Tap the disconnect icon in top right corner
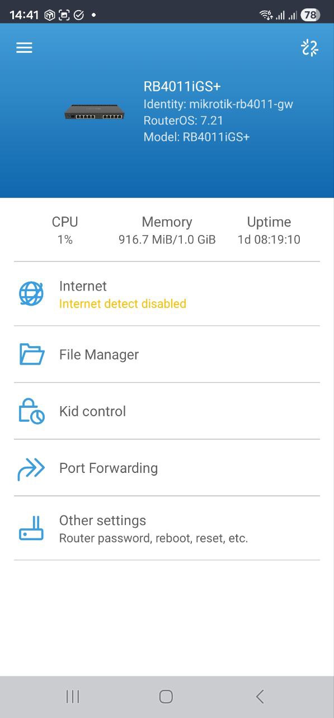 [x=309, y=48]
